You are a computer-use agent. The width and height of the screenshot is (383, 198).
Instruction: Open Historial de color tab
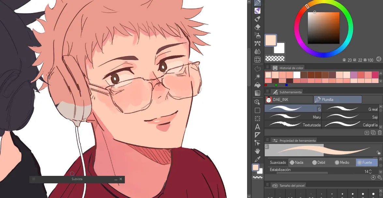pos(288,68)
